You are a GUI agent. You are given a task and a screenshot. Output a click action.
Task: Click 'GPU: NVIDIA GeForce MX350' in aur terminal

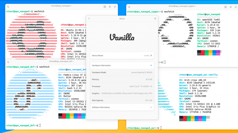[195, 109]
